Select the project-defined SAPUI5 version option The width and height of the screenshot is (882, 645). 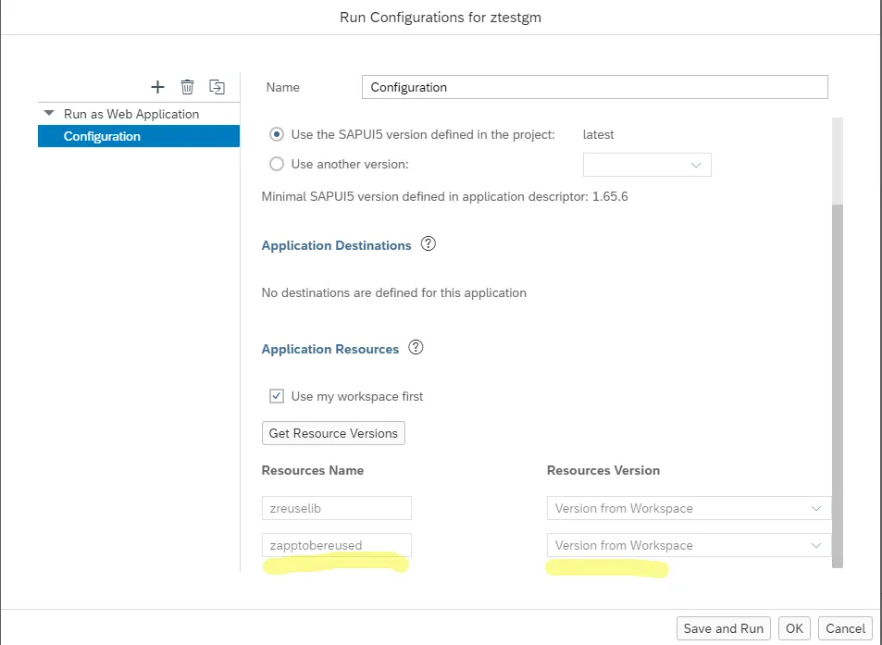point(276,134)
